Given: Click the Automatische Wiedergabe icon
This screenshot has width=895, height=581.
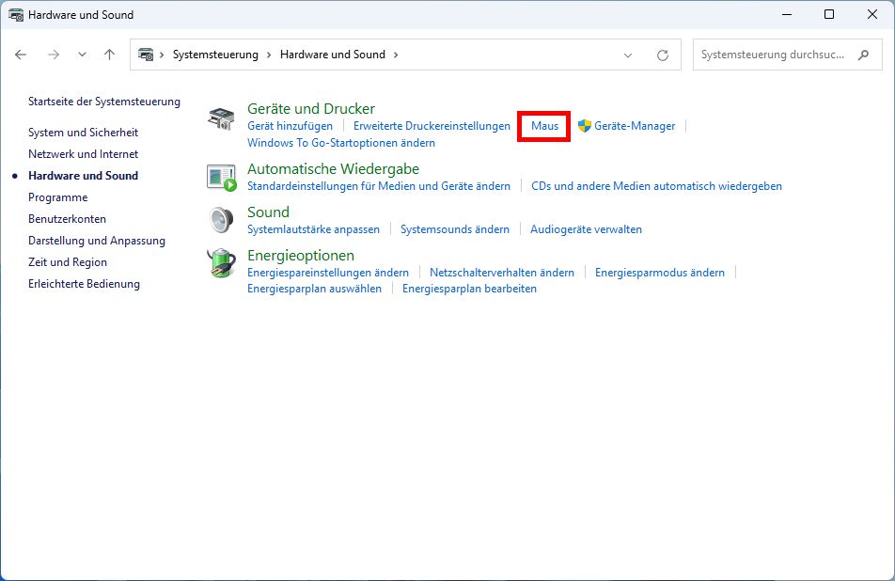Looking at the screenshot, I should click(x=222, y=176).
